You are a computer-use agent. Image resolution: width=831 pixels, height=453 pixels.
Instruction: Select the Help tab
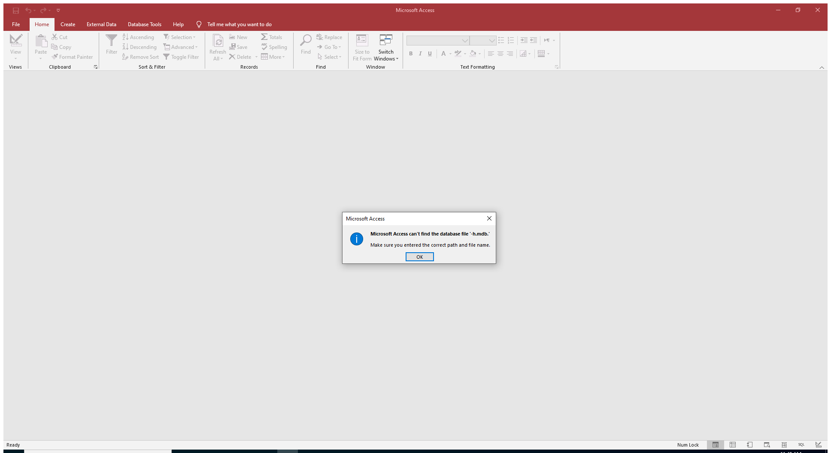[x=178, y=24]
